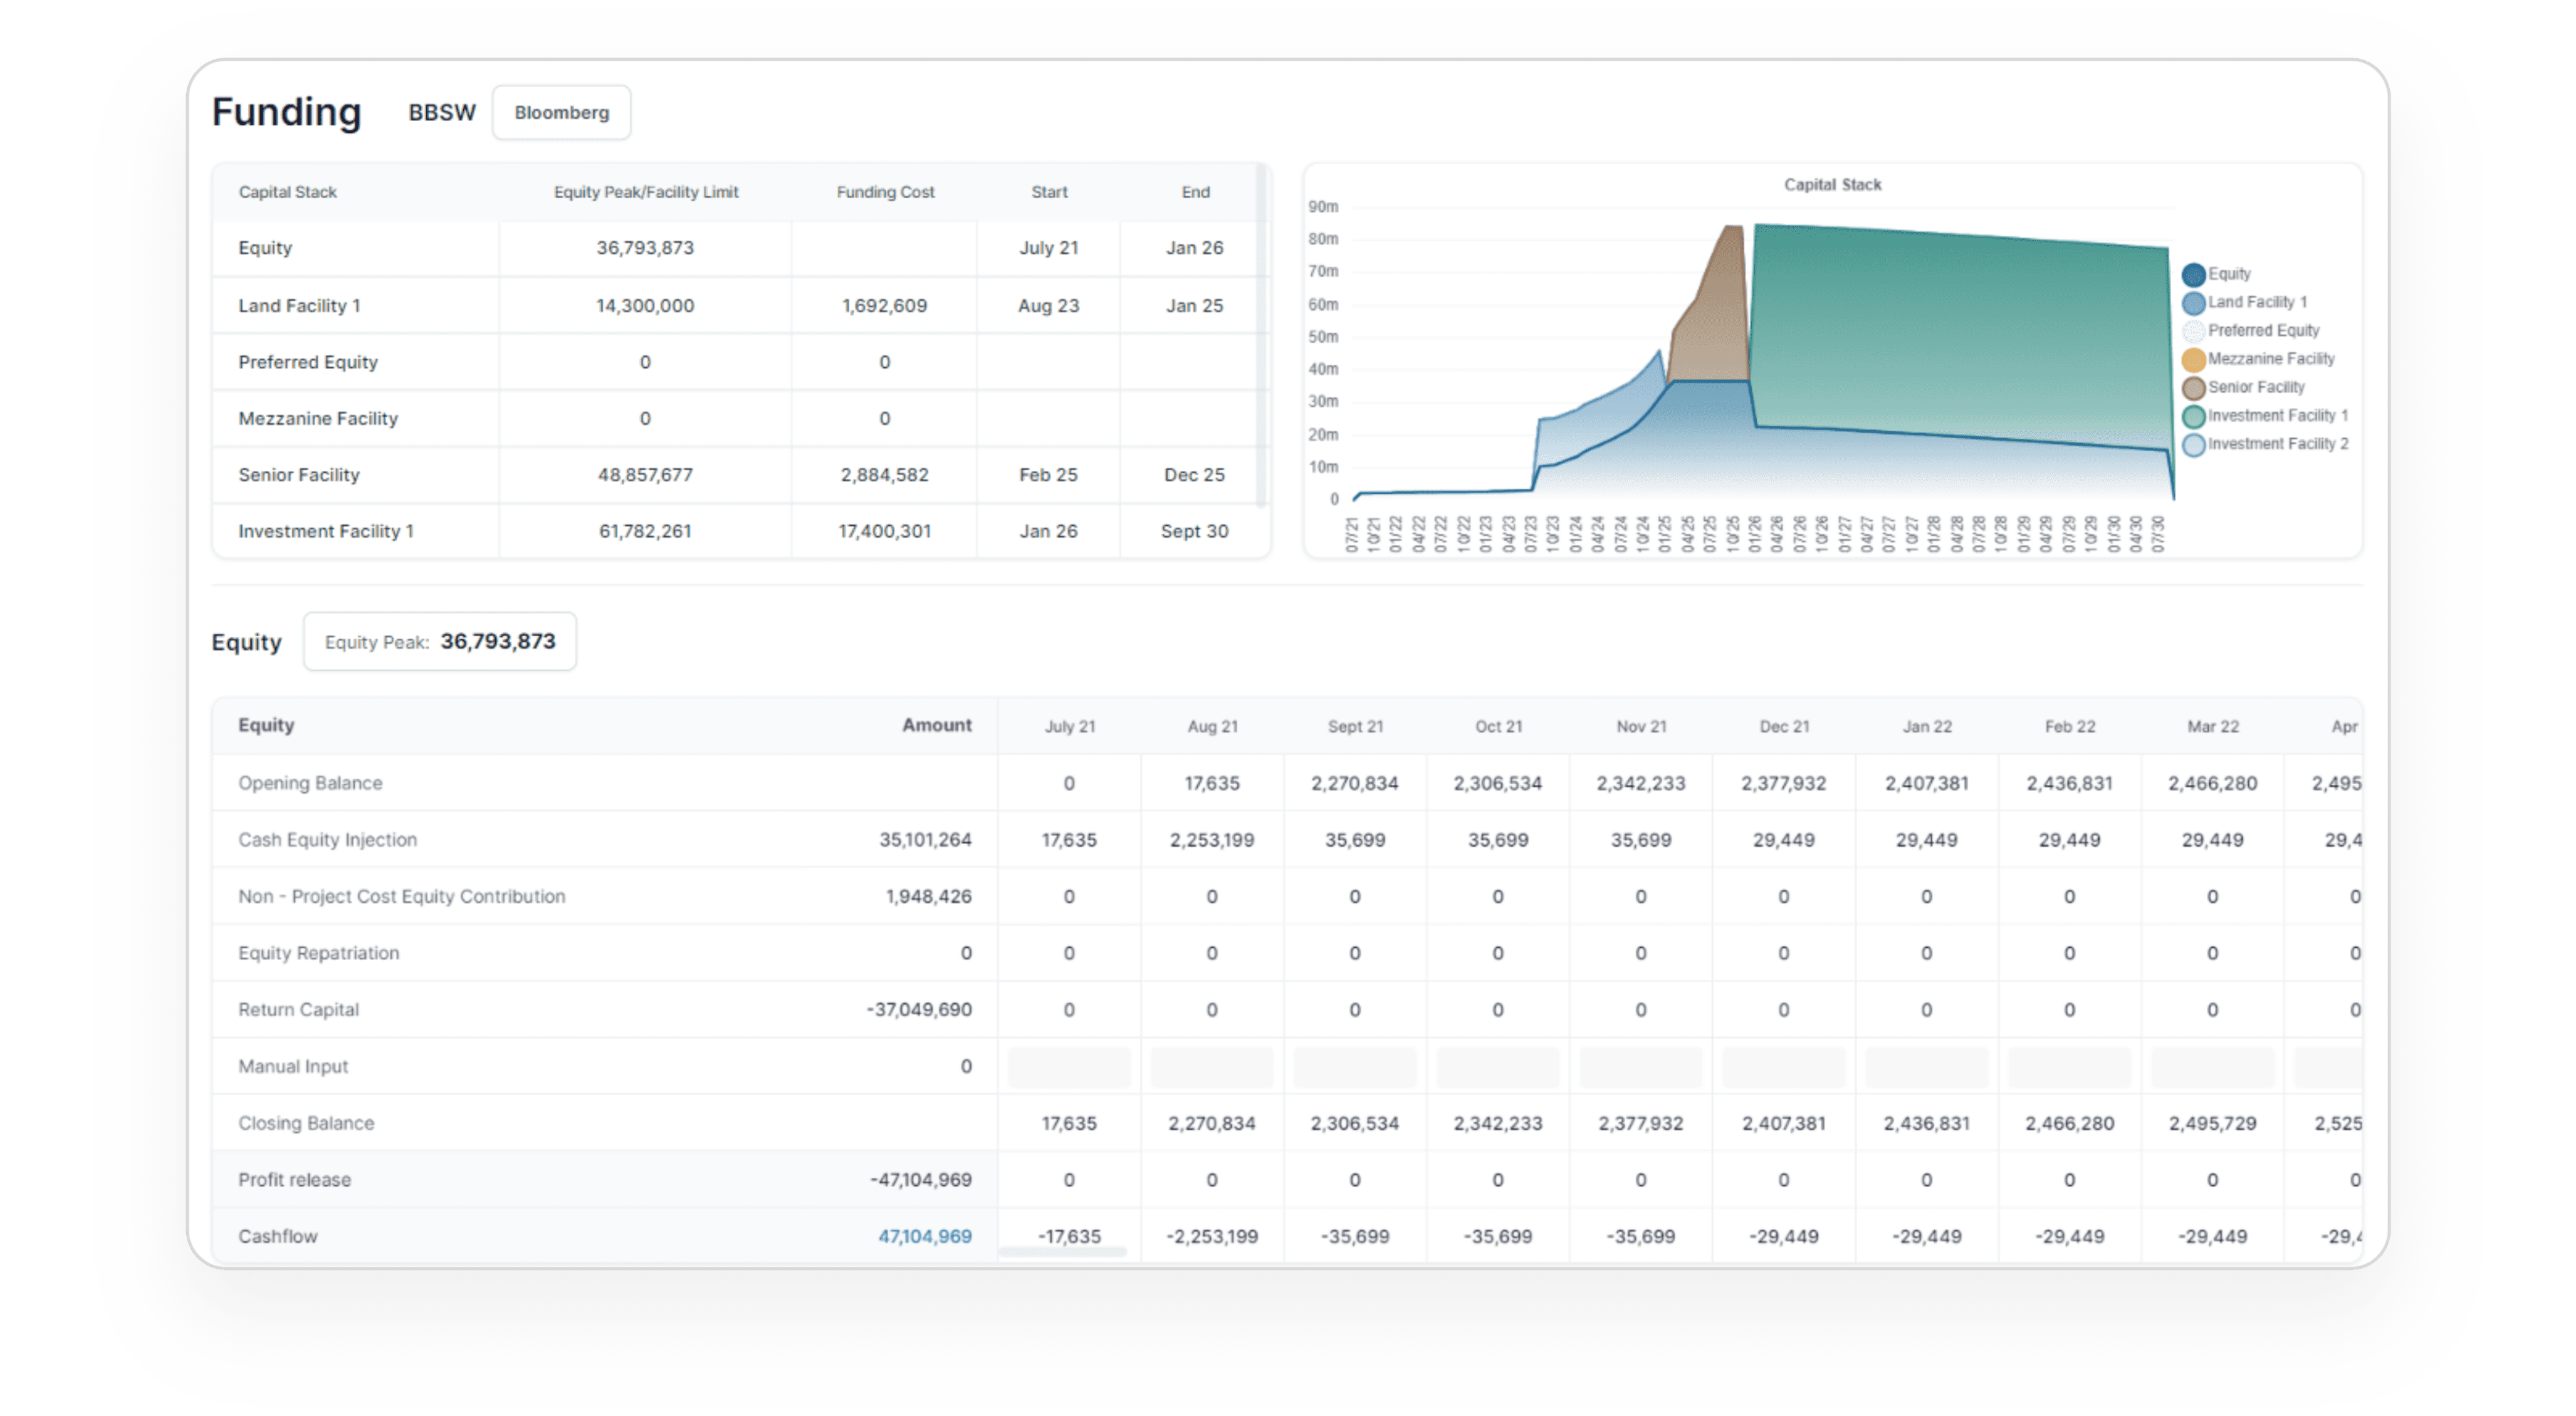
Task: Click the Return Capital row label
Action: click(x=298, y=1010)
